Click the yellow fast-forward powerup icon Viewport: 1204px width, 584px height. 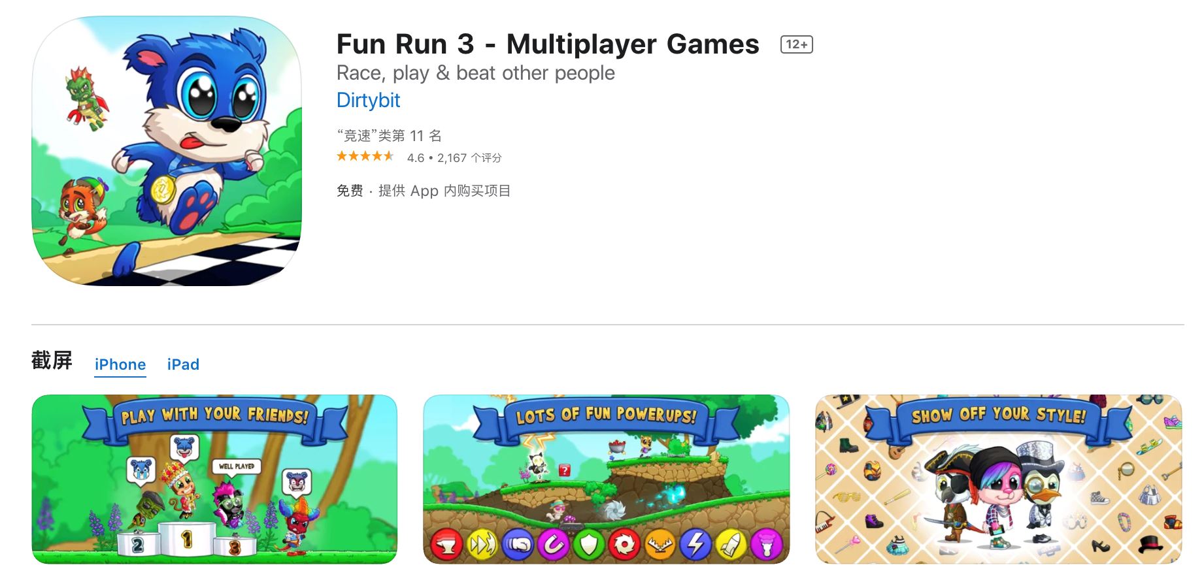point(482,545)
